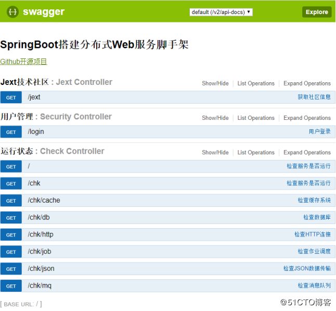Click the GET badge for /chk/json
The image size is (336, 311).
pyautogui.click(x=11, y=269)
